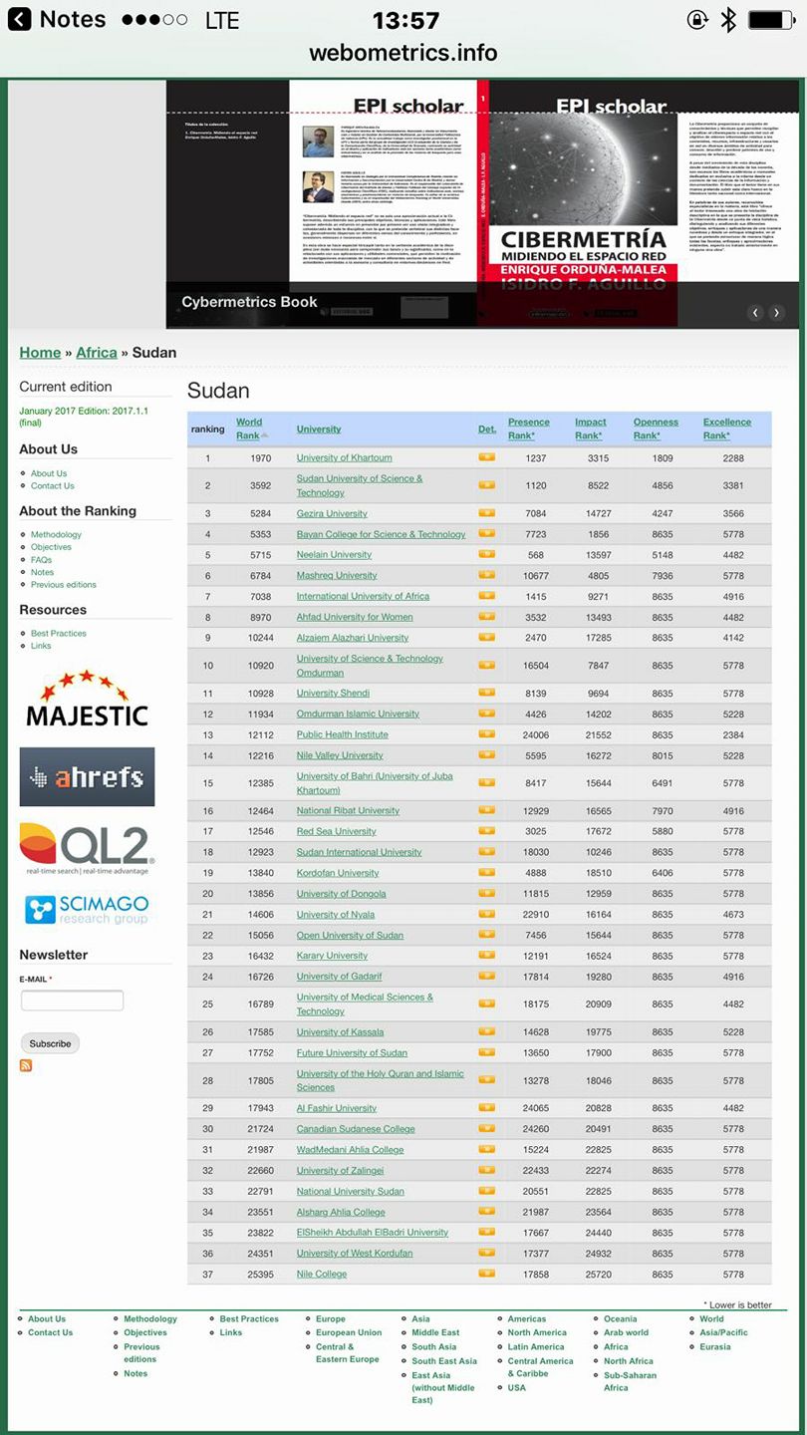This screenshot has width=807, height=1435.
Task: Open details icon for University of Dongola
Action: coord(486,894)
